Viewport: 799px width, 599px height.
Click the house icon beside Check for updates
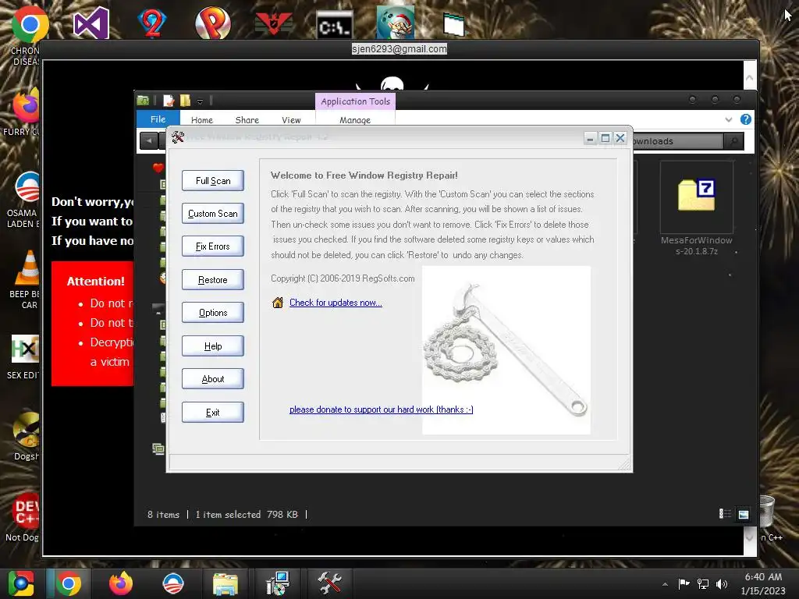coord(278,303)
